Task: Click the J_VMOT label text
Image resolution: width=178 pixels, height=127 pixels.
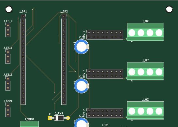Action: point(29,119)
